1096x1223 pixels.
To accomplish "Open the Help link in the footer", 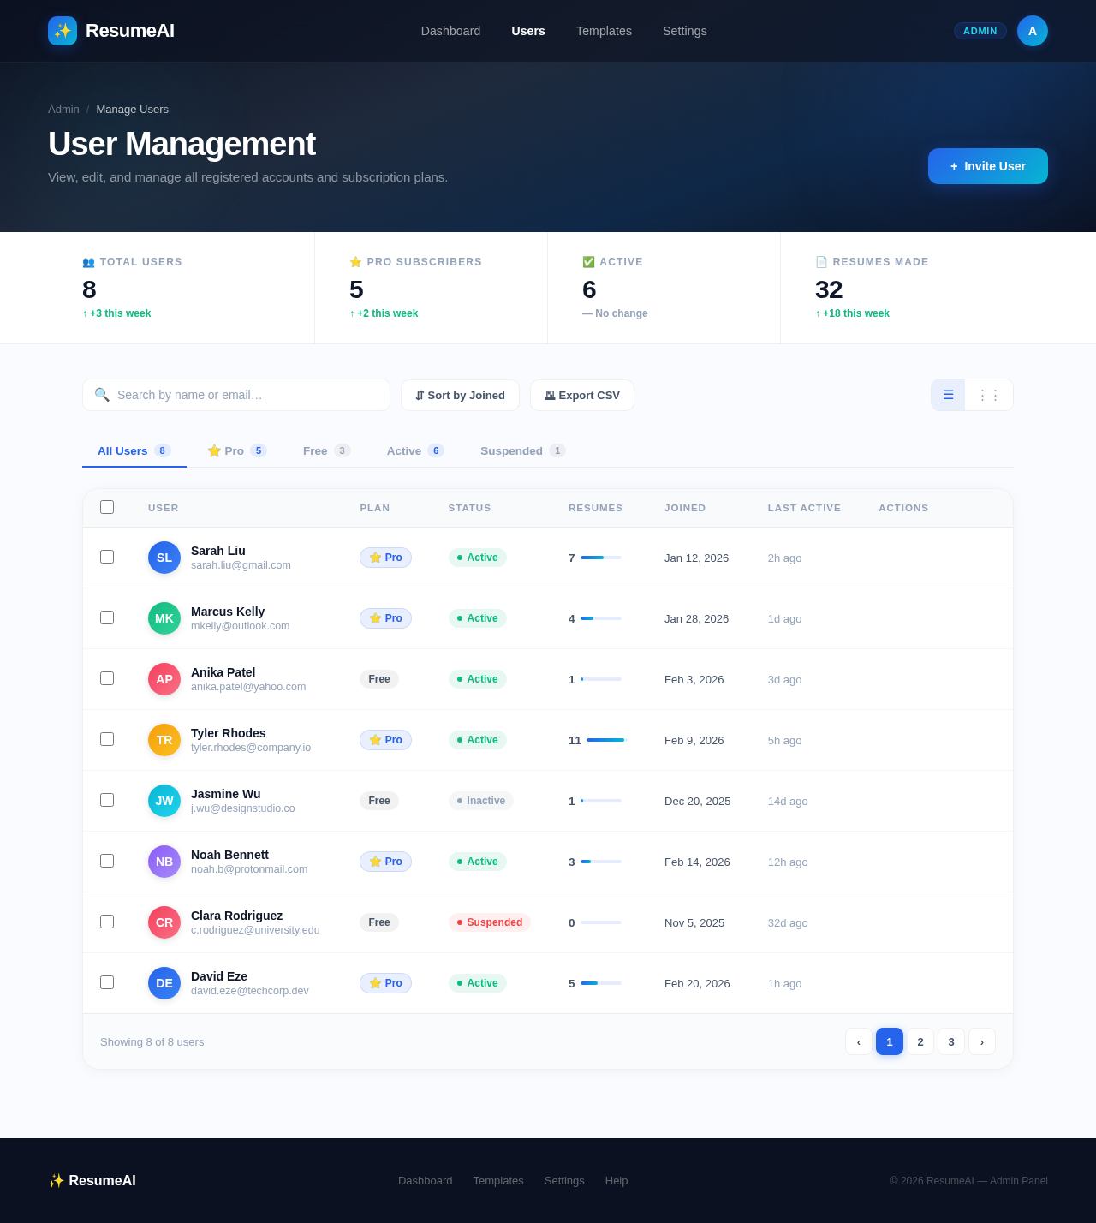I will [616, 1180].
